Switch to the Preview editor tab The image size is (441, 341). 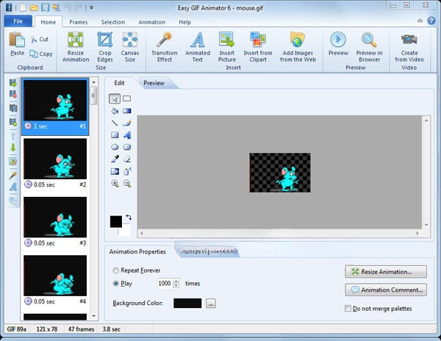pyautogui.click(x=154, y=83)
